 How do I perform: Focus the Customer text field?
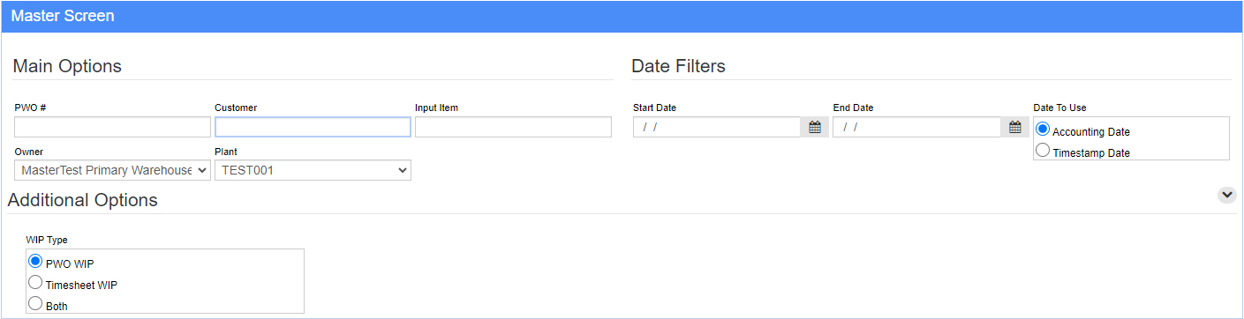313,127
